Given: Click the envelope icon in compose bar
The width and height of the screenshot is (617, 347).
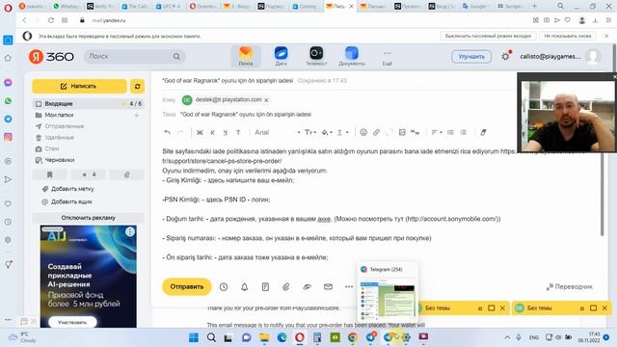Looking at the screenshot, I should [328, 287].
